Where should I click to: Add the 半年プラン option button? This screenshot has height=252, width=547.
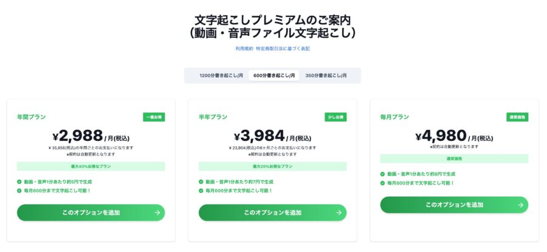click(x=272, y=213)
